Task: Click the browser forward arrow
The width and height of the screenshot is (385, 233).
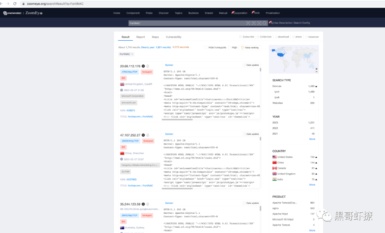Action: [8, 4]
